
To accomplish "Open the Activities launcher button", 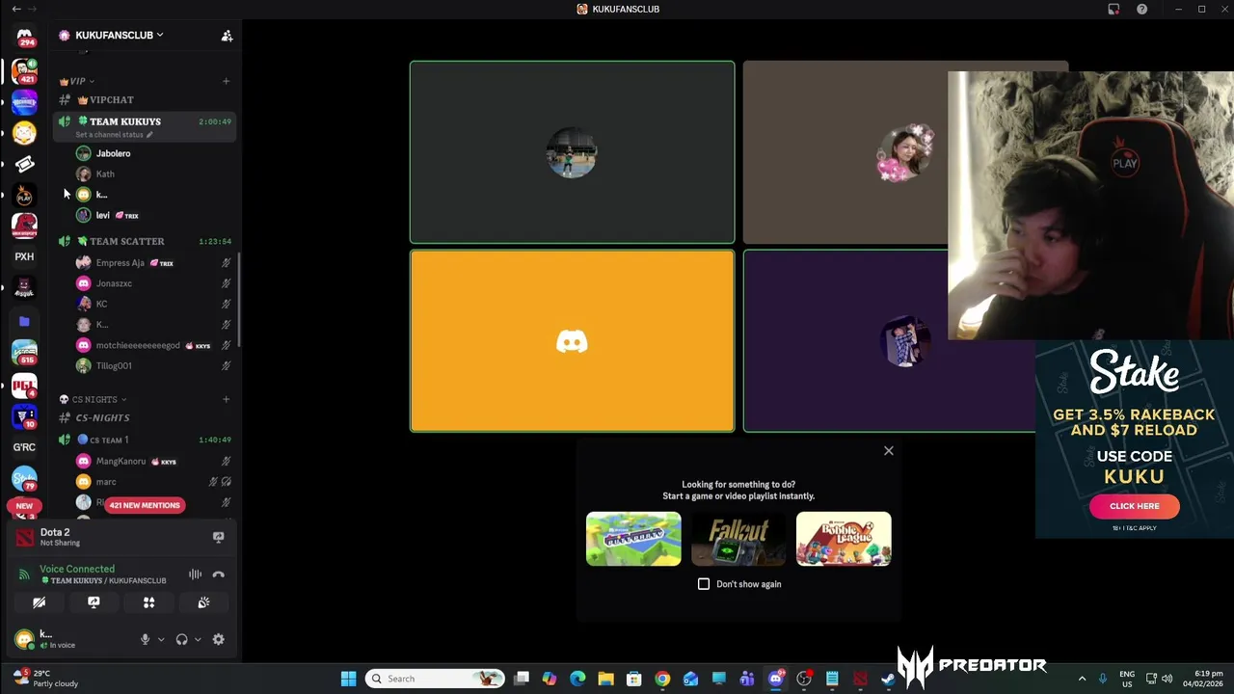I will coord(148,602).
